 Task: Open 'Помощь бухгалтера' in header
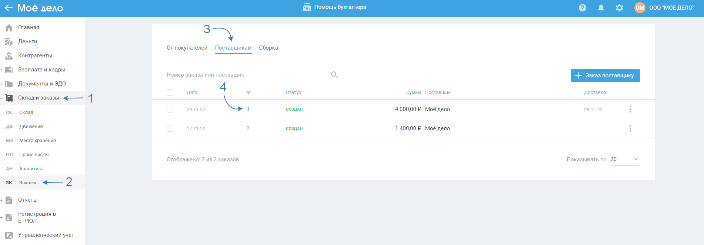point(335,7)
